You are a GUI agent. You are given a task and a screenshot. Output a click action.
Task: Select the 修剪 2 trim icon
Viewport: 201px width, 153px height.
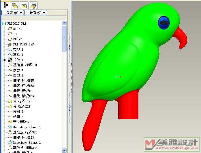click(10, 75)
